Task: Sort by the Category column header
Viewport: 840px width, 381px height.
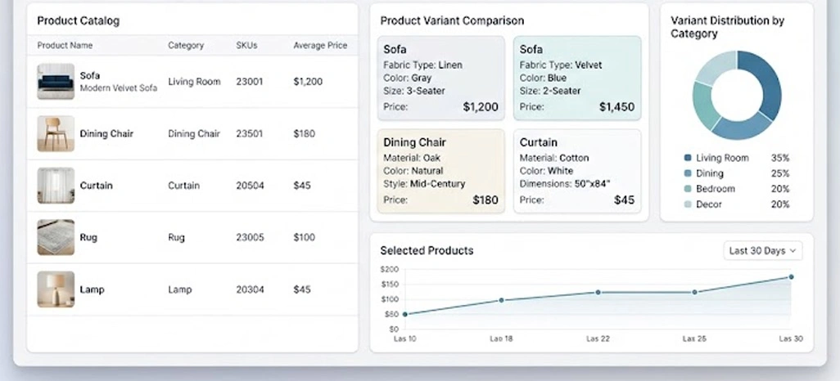Action: (x=186, y=46)
